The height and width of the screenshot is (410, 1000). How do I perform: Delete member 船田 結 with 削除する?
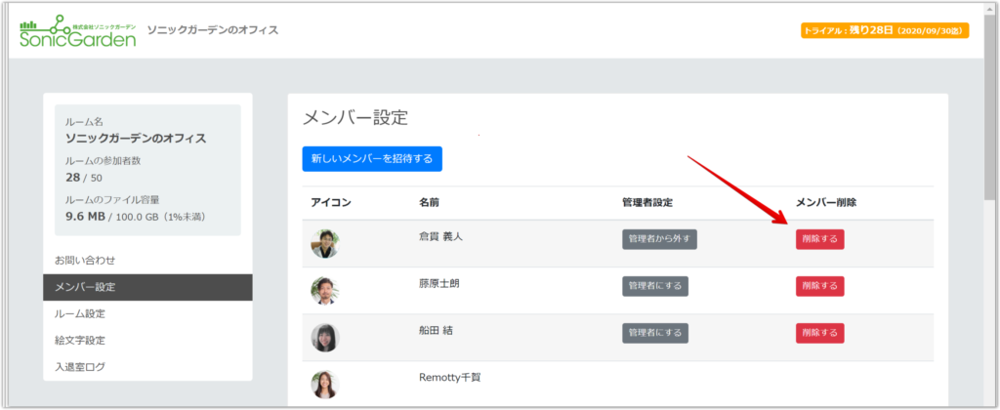[819, 333]
